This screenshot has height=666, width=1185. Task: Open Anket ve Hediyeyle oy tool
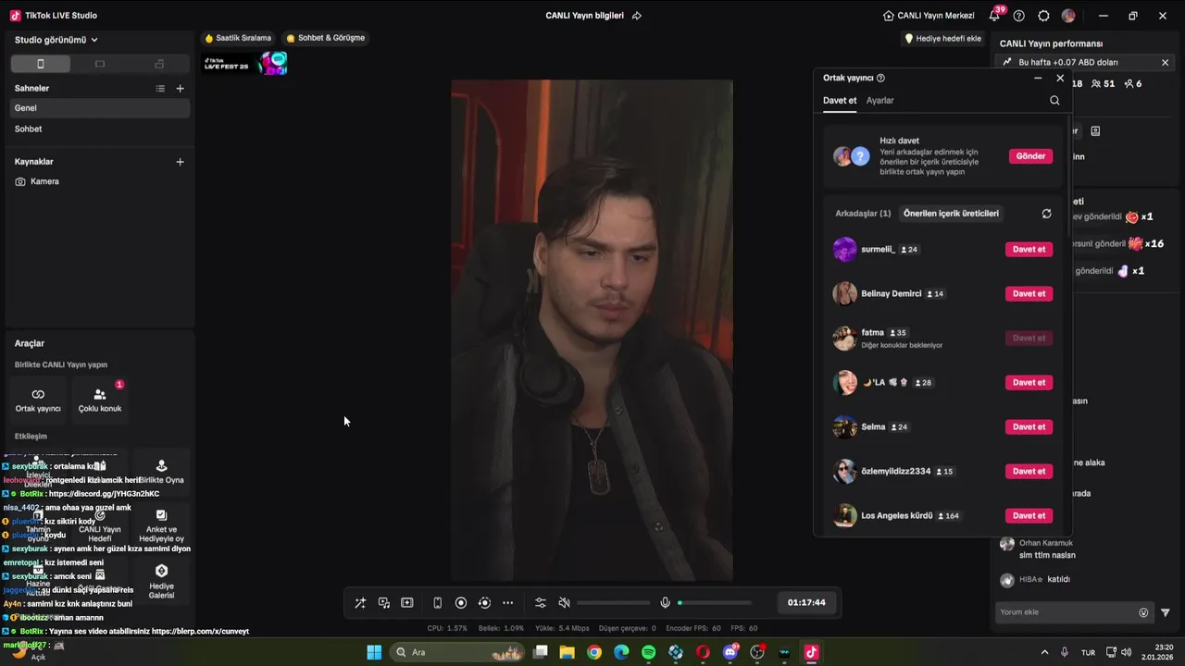(161, 526)
